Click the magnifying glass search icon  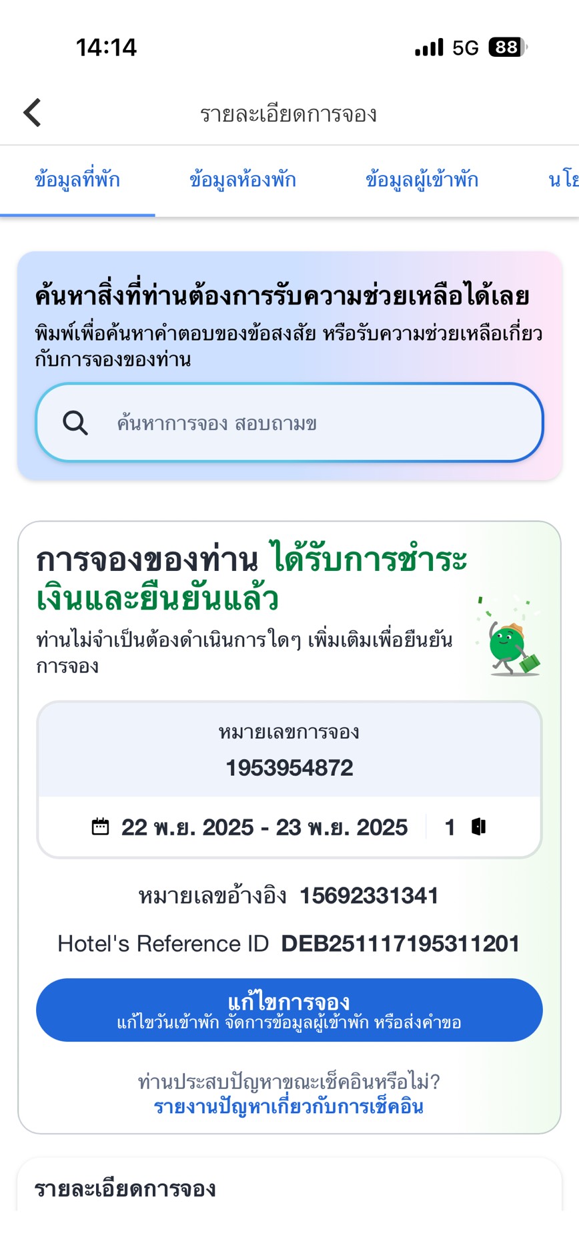pos(75,423)
